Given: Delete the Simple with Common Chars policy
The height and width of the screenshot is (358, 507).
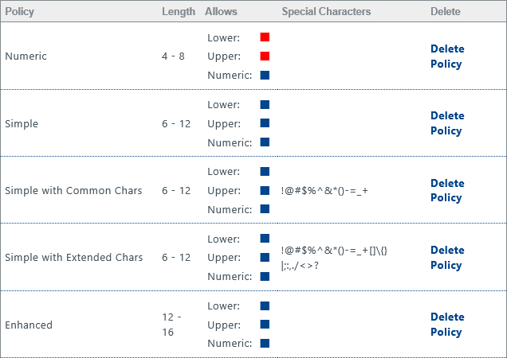Looking at the screenshot, I should click(446, 190).
